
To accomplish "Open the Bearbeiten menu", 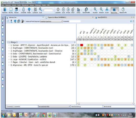I will tap(8, 5).
